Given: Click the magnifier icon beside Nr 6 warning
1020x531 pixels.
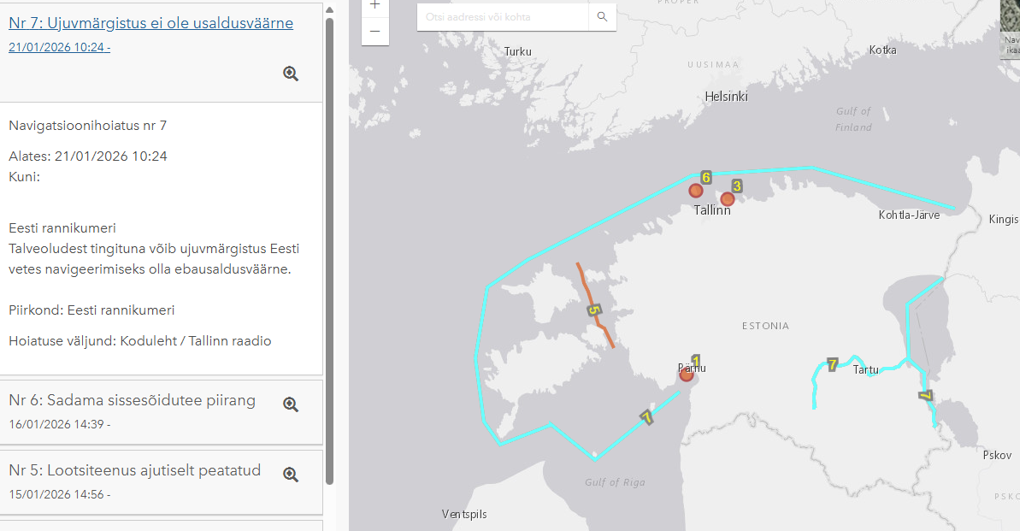Looking at the screenshot, I should tap(291, 404).
